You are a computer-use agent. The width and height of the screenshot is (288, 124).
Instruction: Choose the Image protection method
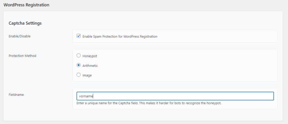click(x=78, y=75)
